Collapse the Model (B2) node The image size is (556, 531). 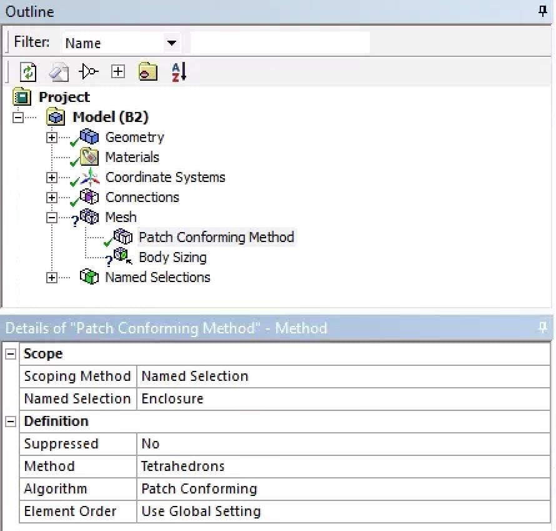[x=17, y=118]
